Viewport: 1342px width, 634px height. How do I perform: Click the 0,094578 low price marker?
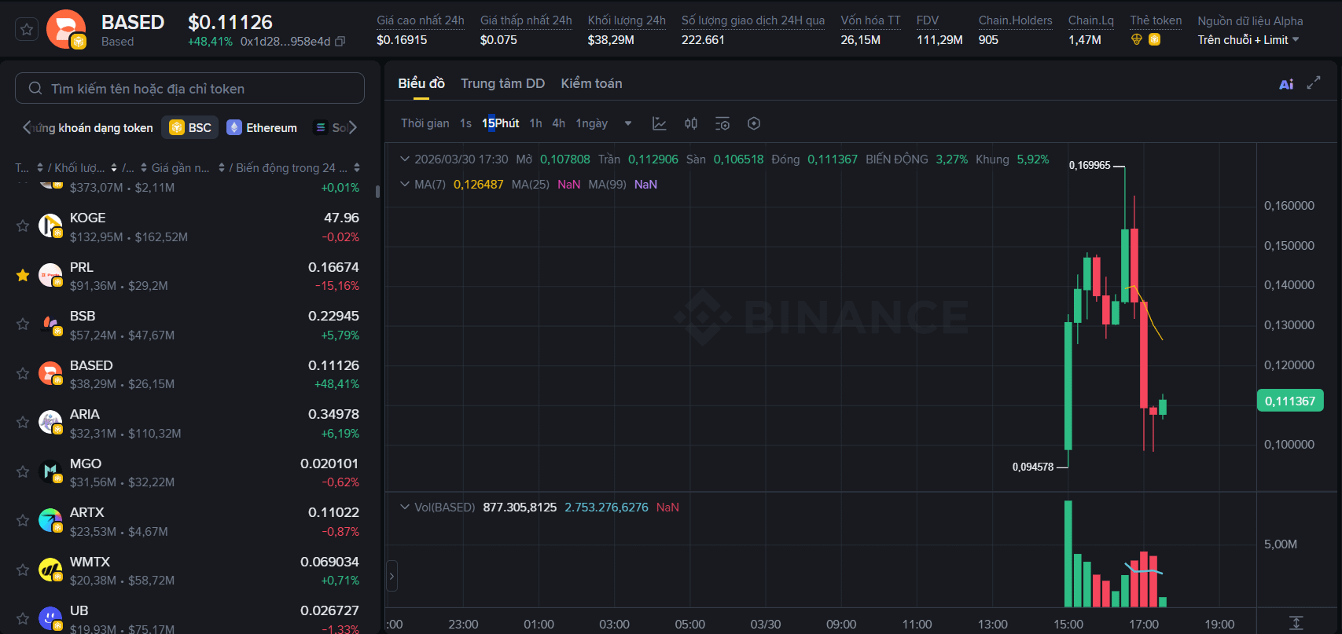pos(1033,467)
